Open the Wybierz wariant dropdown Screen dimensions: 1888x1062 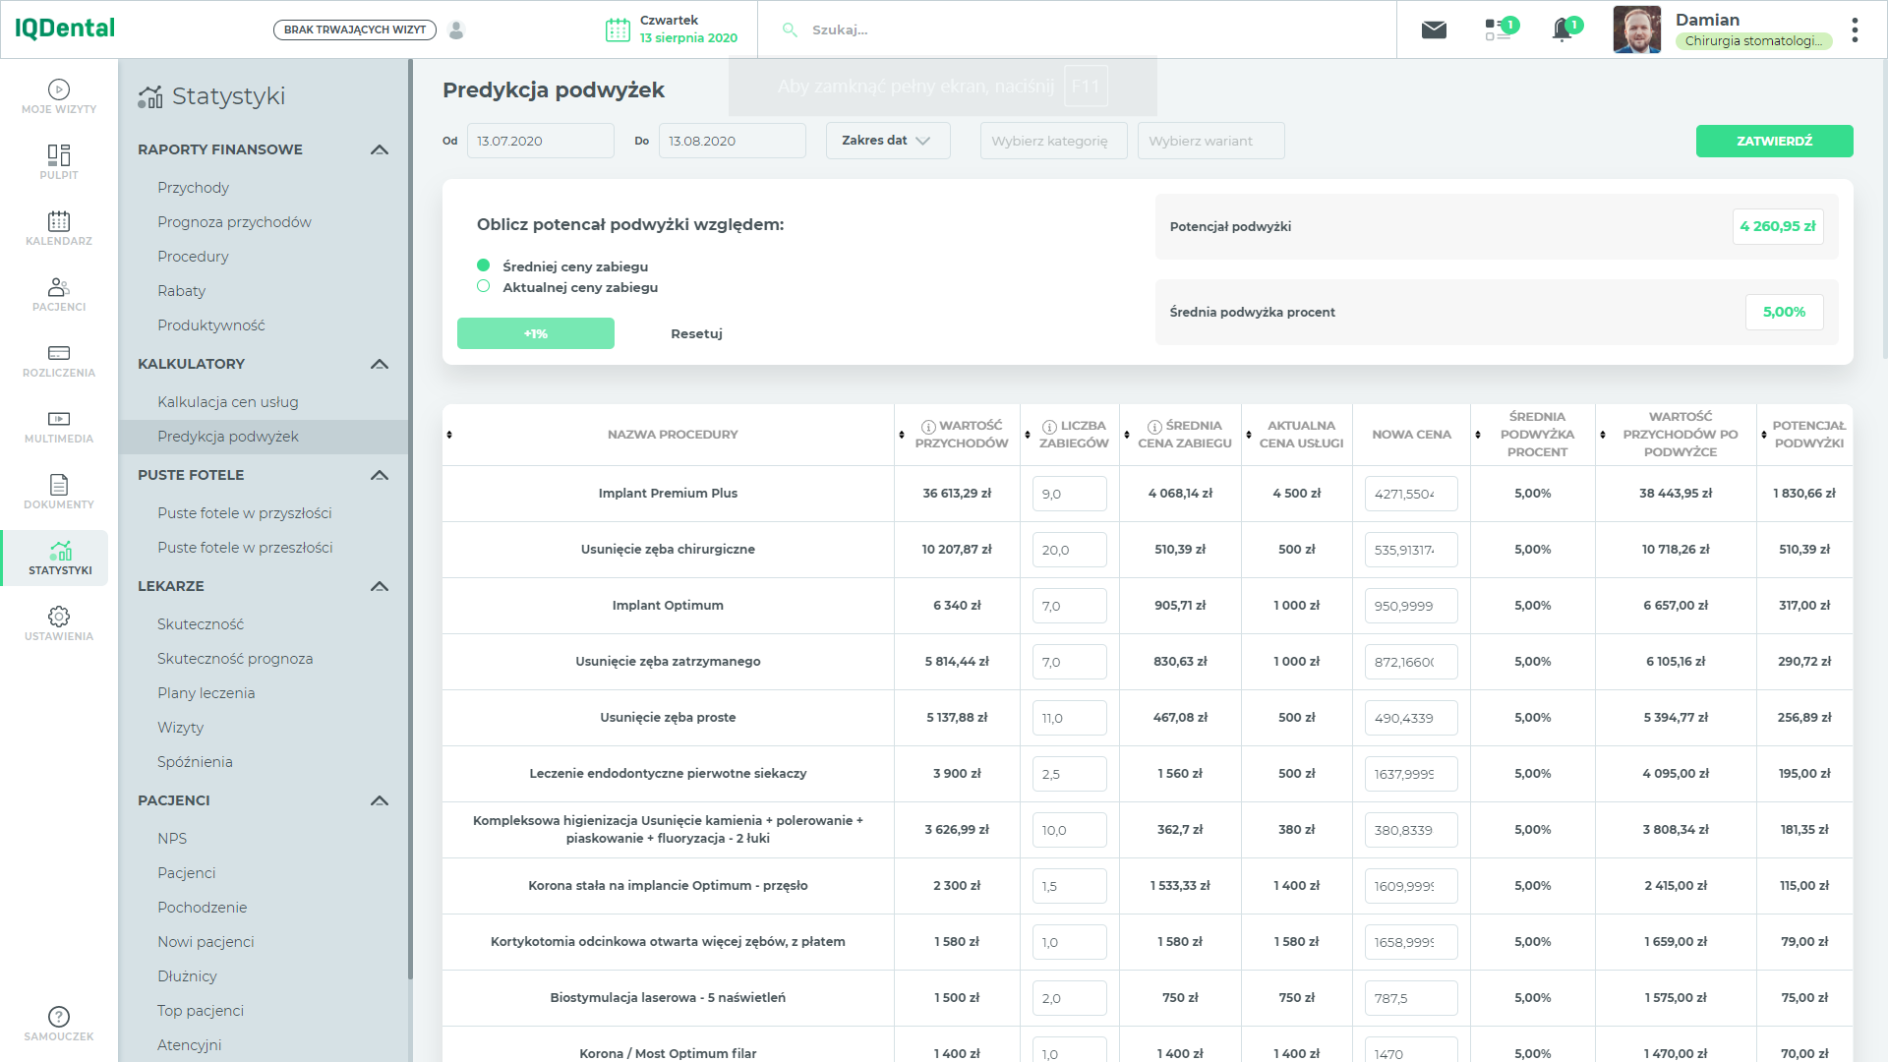click(1210, 141)
